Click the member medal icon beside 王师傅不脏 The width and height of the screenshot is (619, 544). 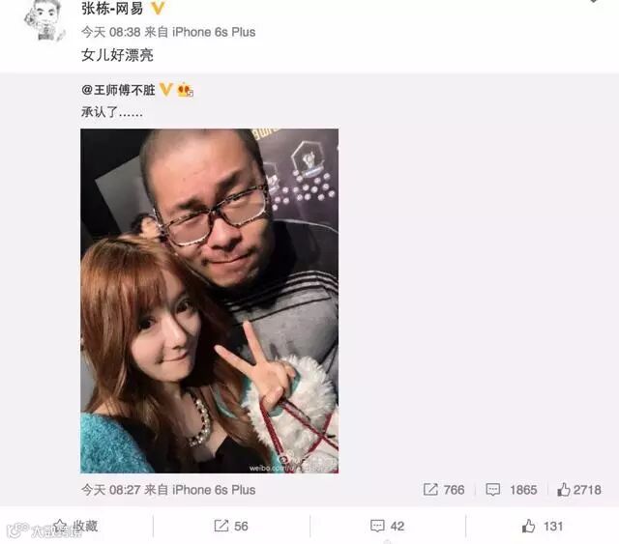185,90
